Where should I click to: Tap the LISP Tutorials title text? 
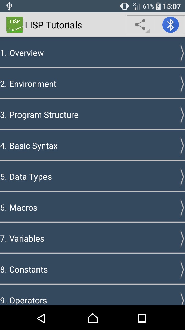point(53,25)
